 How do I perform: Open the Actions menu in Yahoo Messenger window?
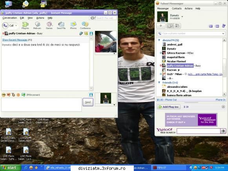[x=188, y=8]
